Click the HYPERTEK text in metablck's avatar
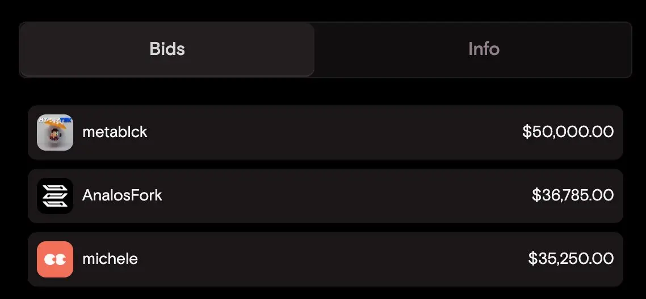The height and width of the screenshot is (299, 646). point(55,119)
